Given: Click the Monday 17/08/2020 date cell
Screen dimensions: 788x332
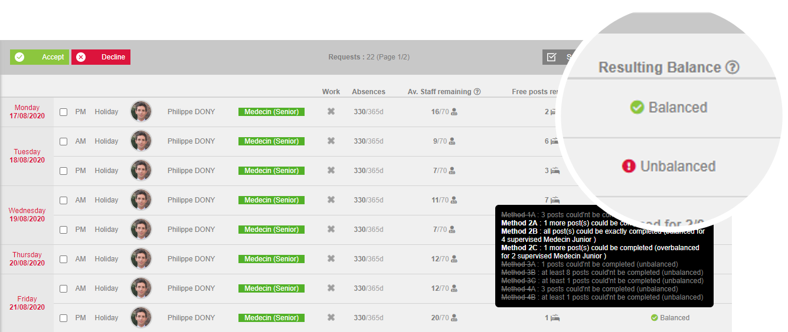Looking at the screenshot, I should pos(27,112).
